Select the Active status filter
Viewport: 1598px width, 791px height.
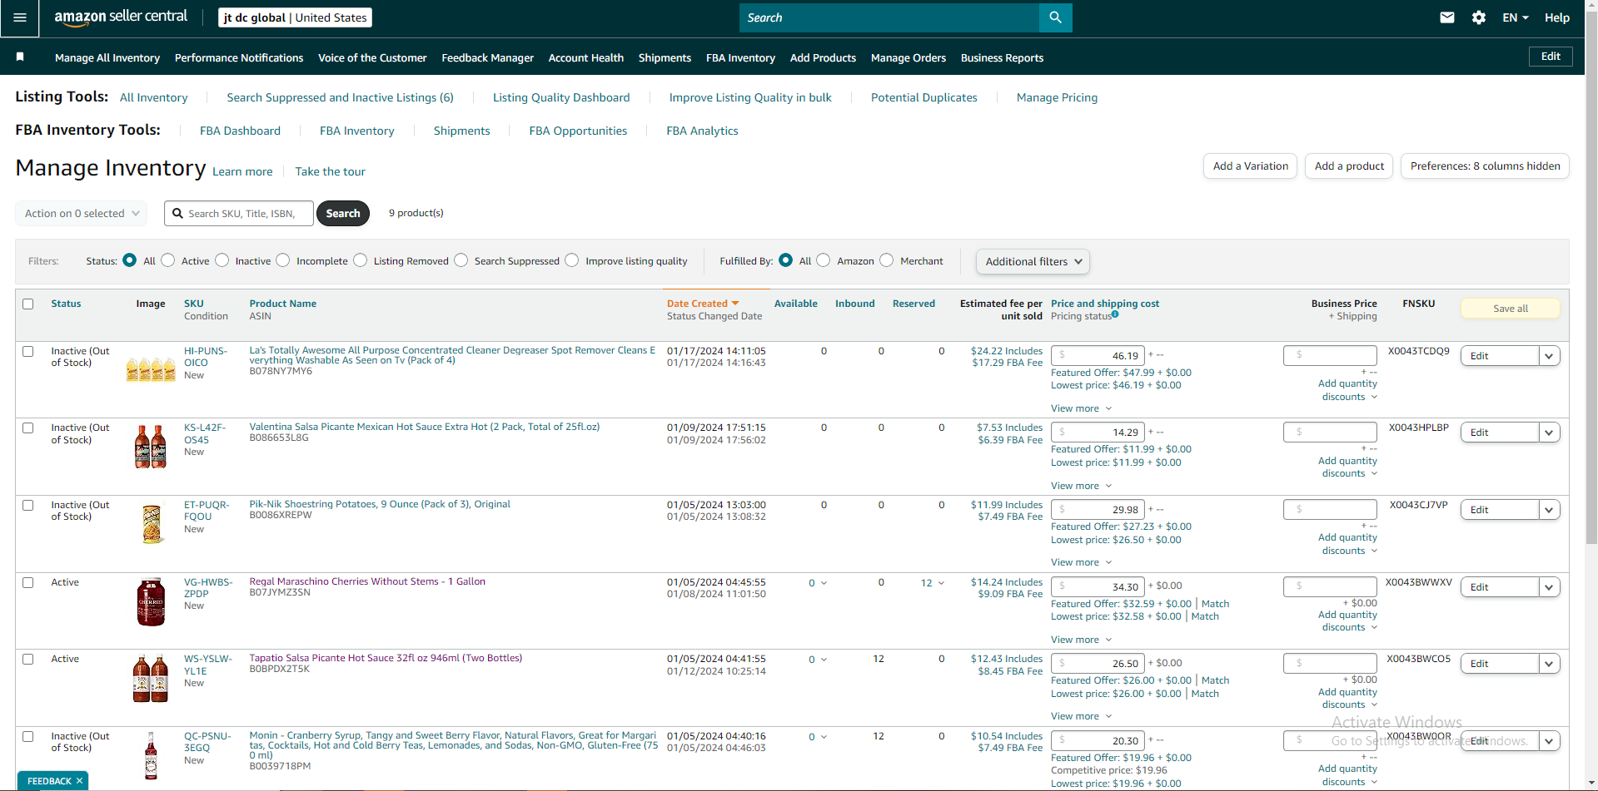coord(168,260)
